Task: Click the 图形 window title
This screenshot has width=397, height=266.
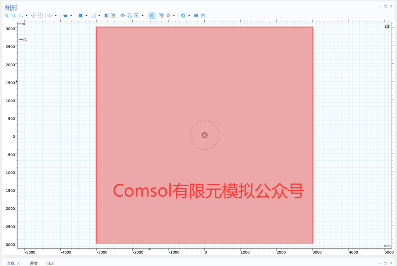Action: [x=11, y=8]
